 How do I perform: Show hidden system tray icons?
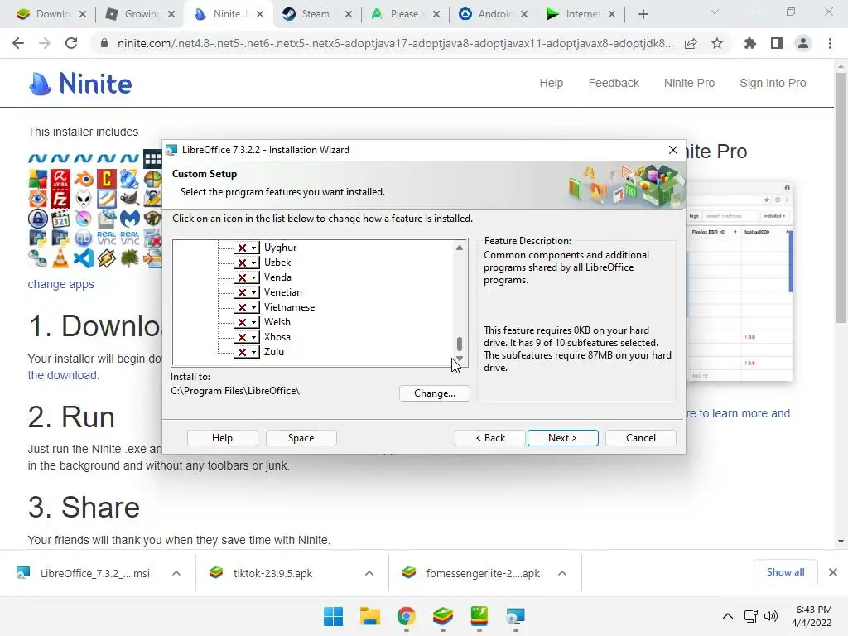(x=728, y=616)
